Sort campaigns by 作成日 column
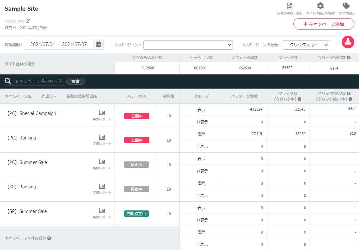This screenshot has height=250, width=359. (x=49, y=96)
